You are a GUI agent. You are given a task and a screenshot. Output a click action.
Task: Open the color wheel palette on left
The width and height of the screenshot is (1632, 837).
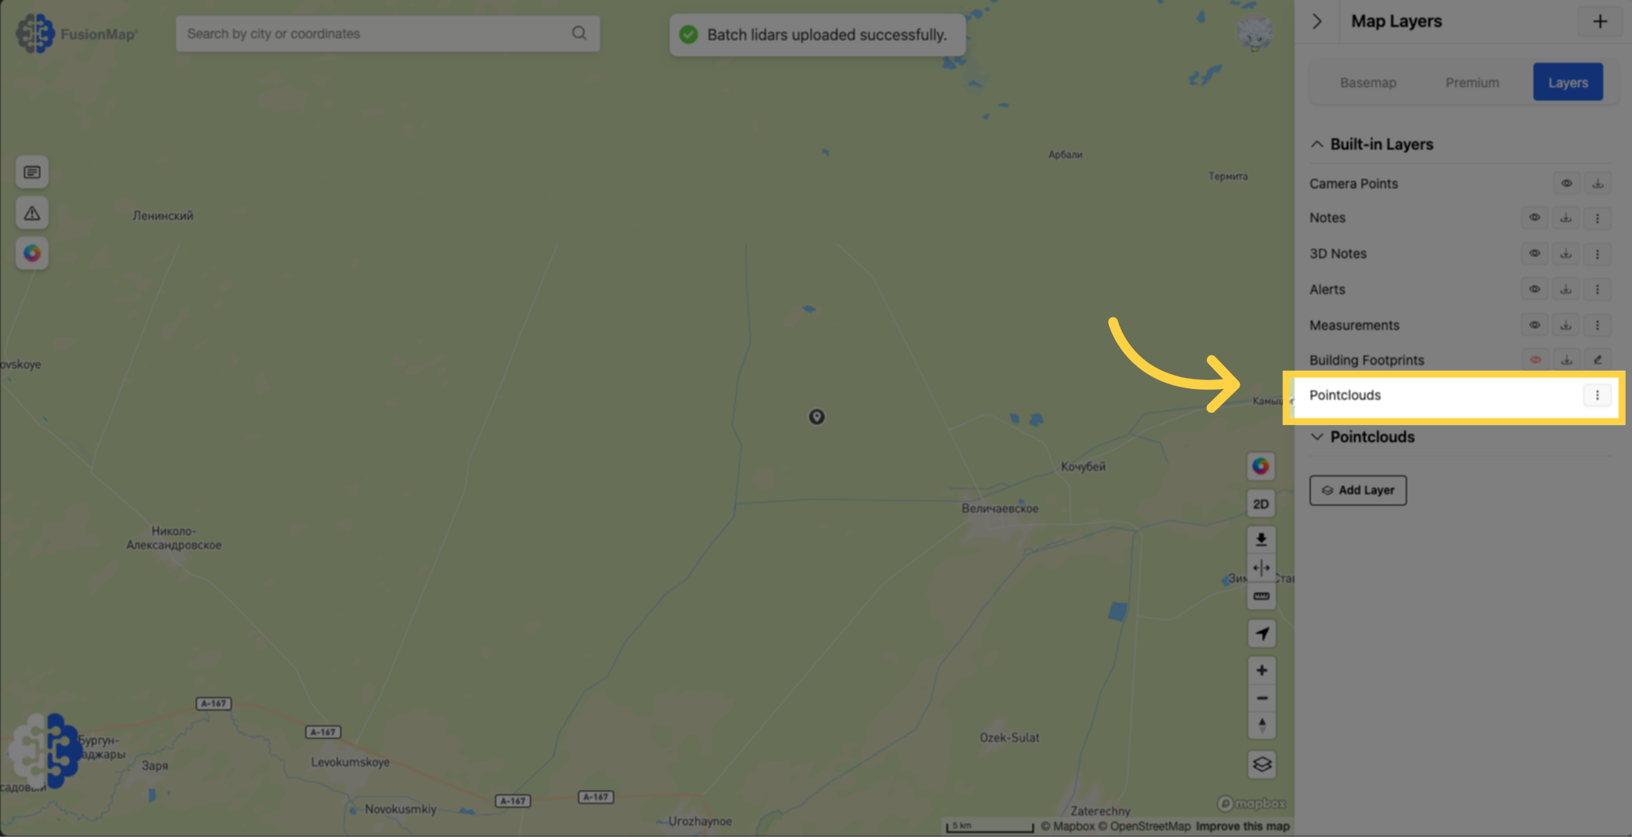click(x=32, y=253)
